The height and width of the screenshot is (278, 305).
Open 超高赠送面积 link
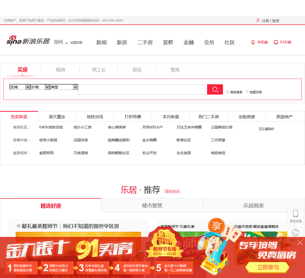[119, 140]
